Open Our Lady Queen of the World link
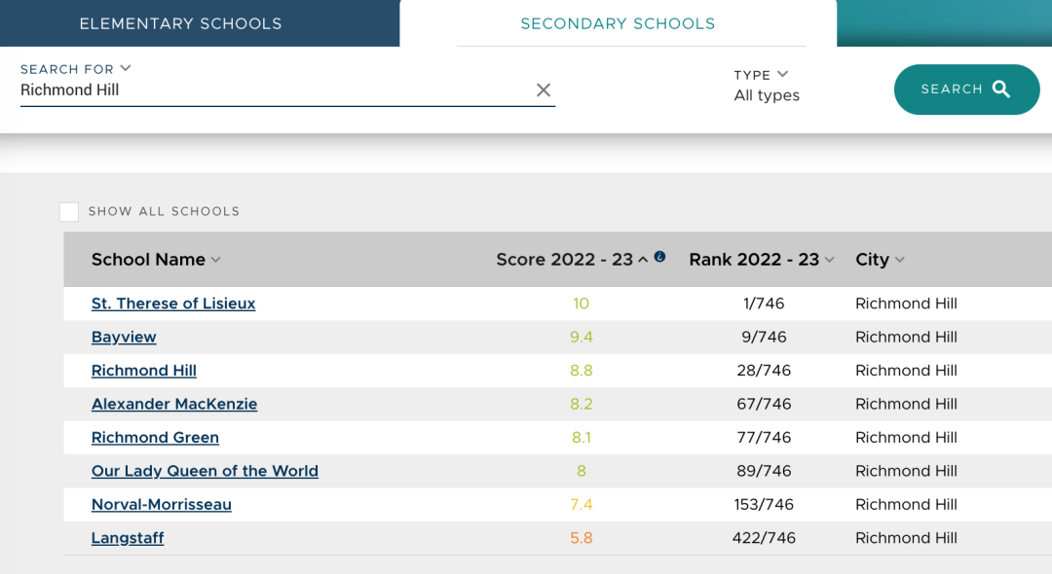This screenshot has height=574, width=1052. point(205,471)
